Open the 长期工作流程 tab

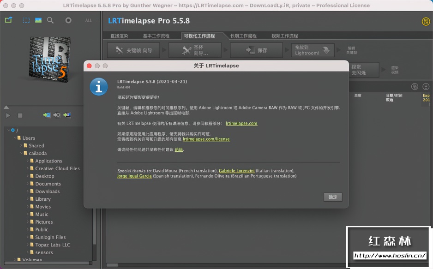243,36
